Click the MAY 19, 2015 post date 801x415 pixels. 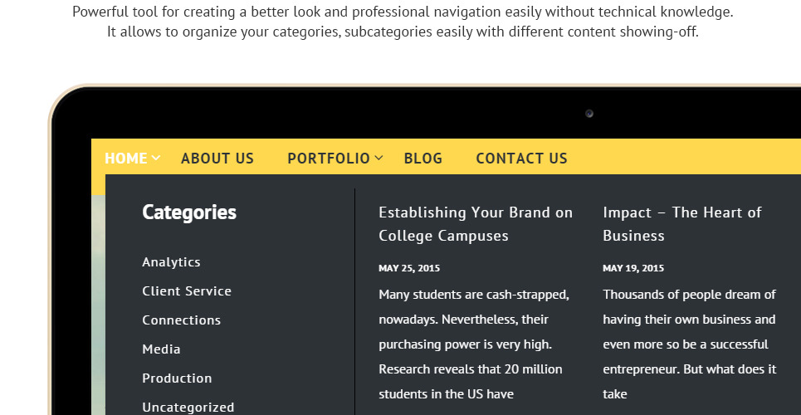click(x=633, y=268)
